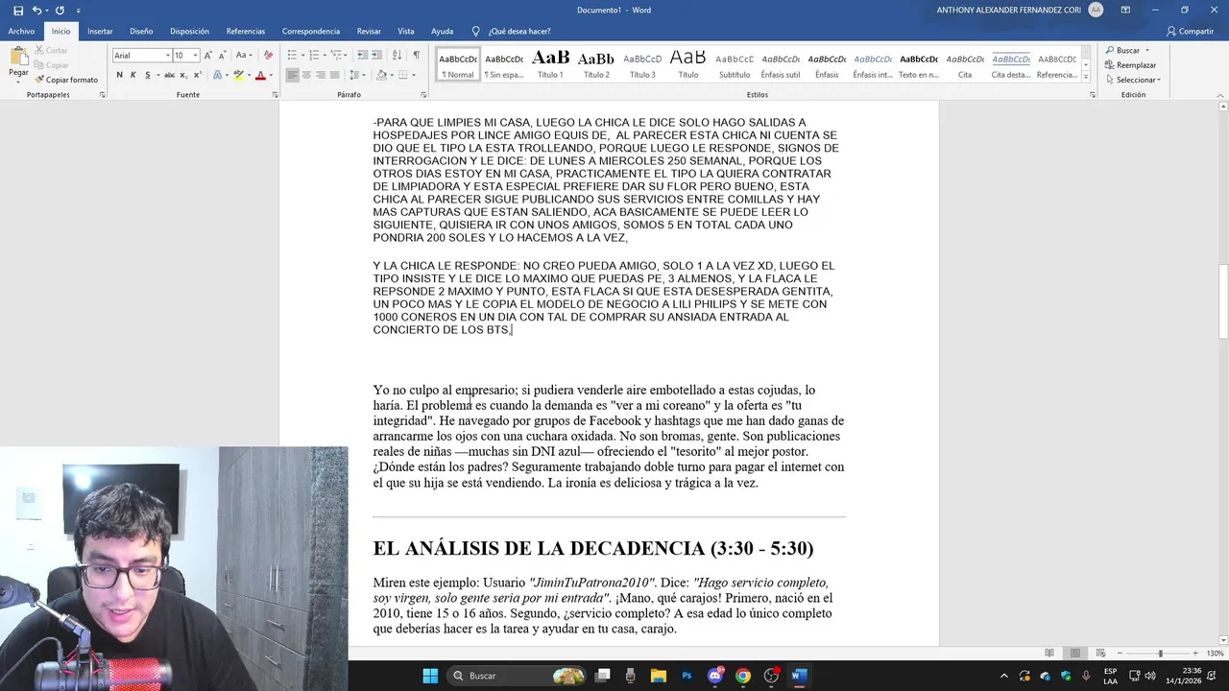Align text to center

[x=306, y=75]
